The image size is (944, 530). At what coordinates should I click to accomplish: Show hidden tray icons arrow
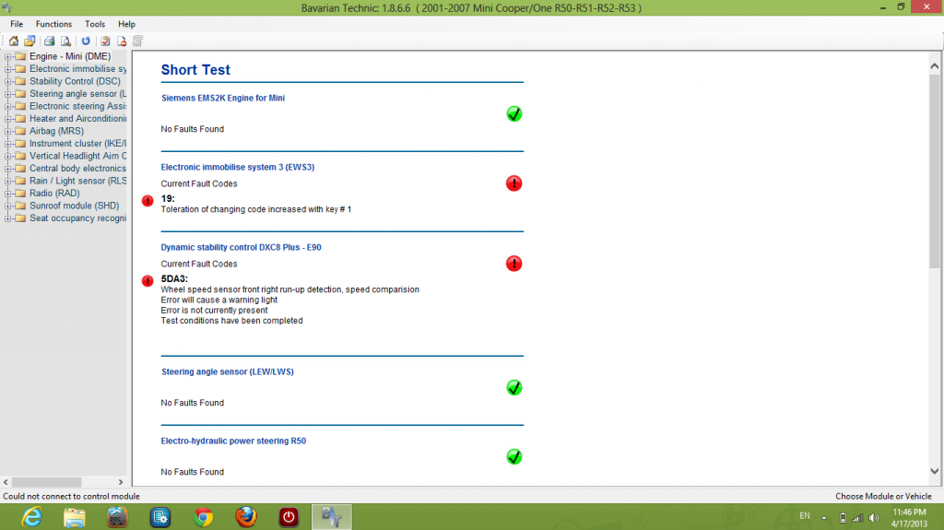click(824, 518)
